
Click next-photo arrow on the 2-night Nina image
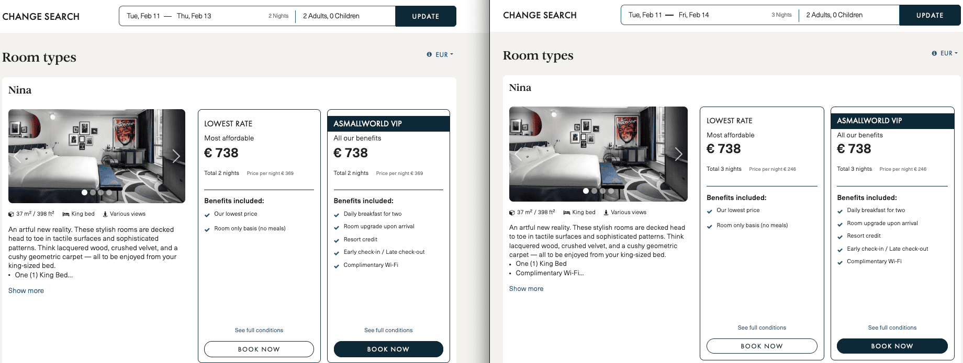click(x=176, y=156)
